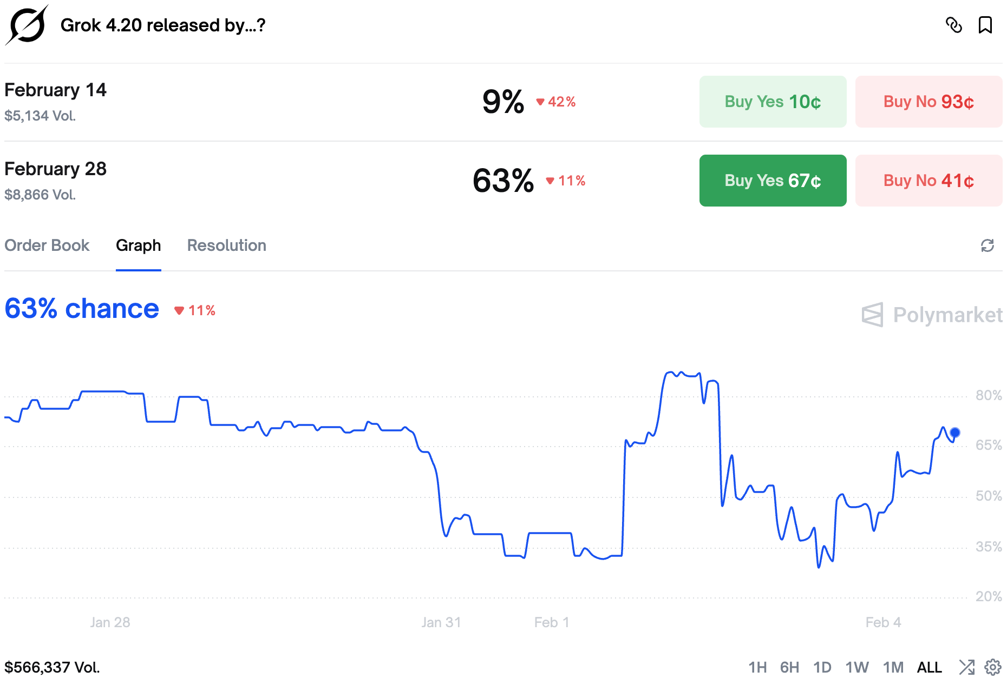Bookmark this Grok 4.20 market

(x=985, y=25)
